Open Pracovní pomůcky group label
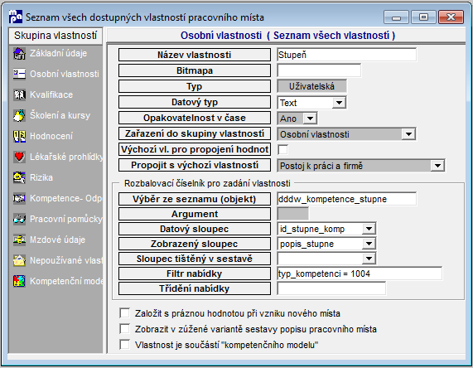 [66, 219]
